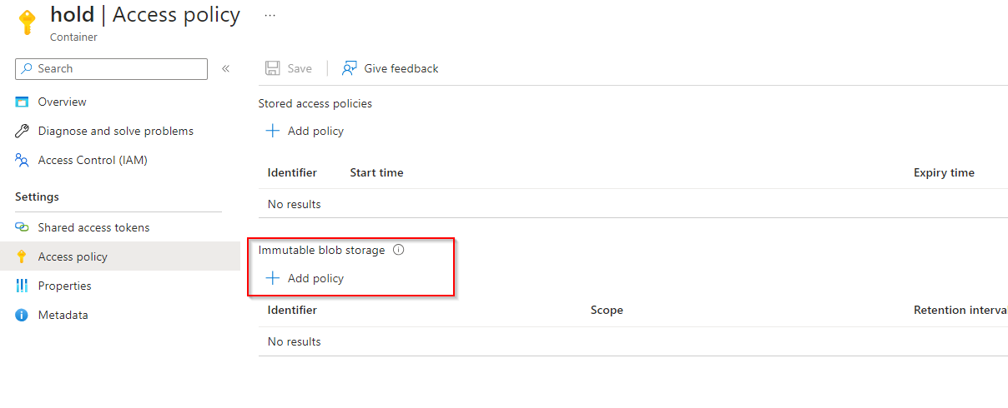Collapse the sidebar with double chevron

225,69
